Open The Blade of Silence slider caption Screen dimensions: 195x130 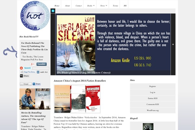(84, 73)
